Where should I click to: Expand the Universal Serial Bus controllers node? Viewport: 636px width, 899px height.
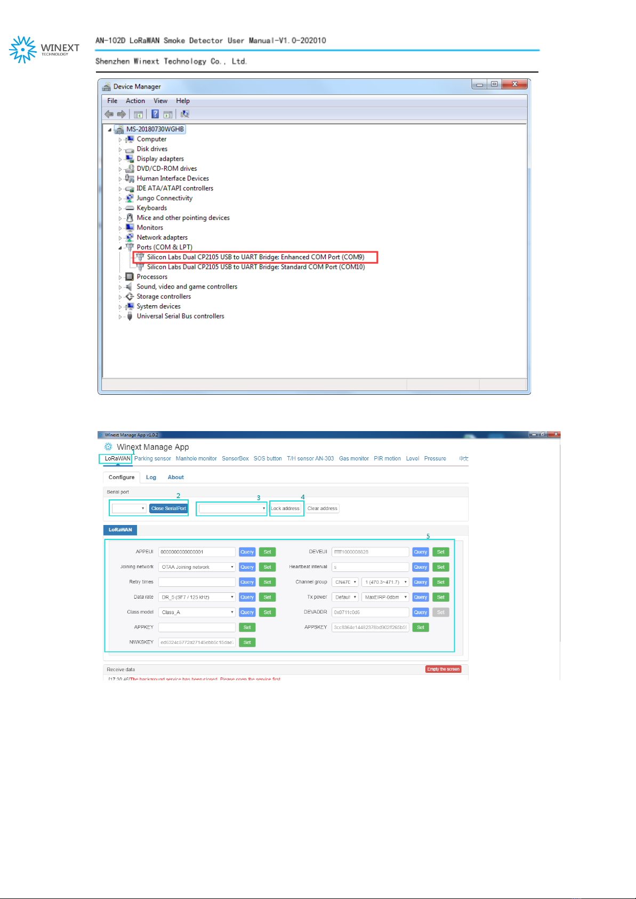120,317
